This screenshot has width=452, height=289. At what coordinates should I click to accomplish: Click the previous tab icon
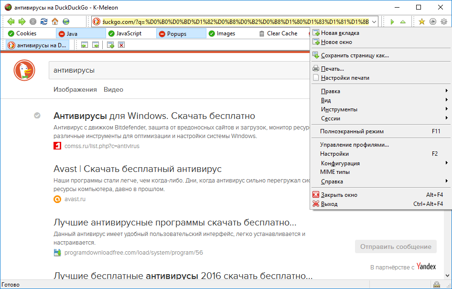pos(84,45)
